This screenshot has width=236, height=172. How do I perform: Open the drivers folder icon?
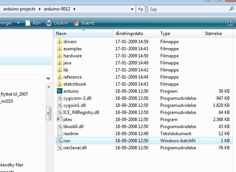[59, 41]
